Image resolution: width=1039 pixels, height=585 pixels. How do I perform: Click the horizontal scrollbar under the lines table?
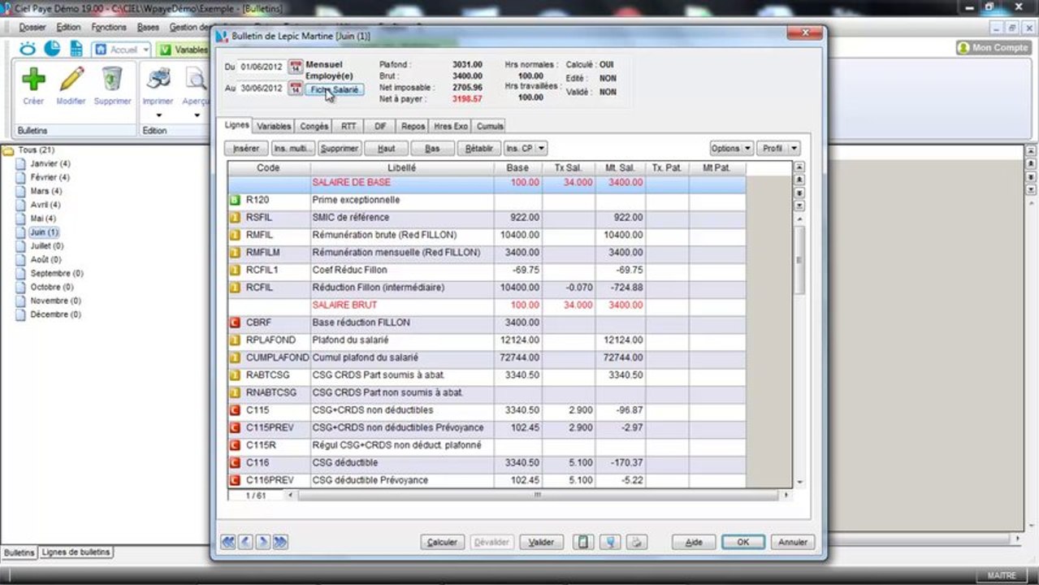point(536,495)
